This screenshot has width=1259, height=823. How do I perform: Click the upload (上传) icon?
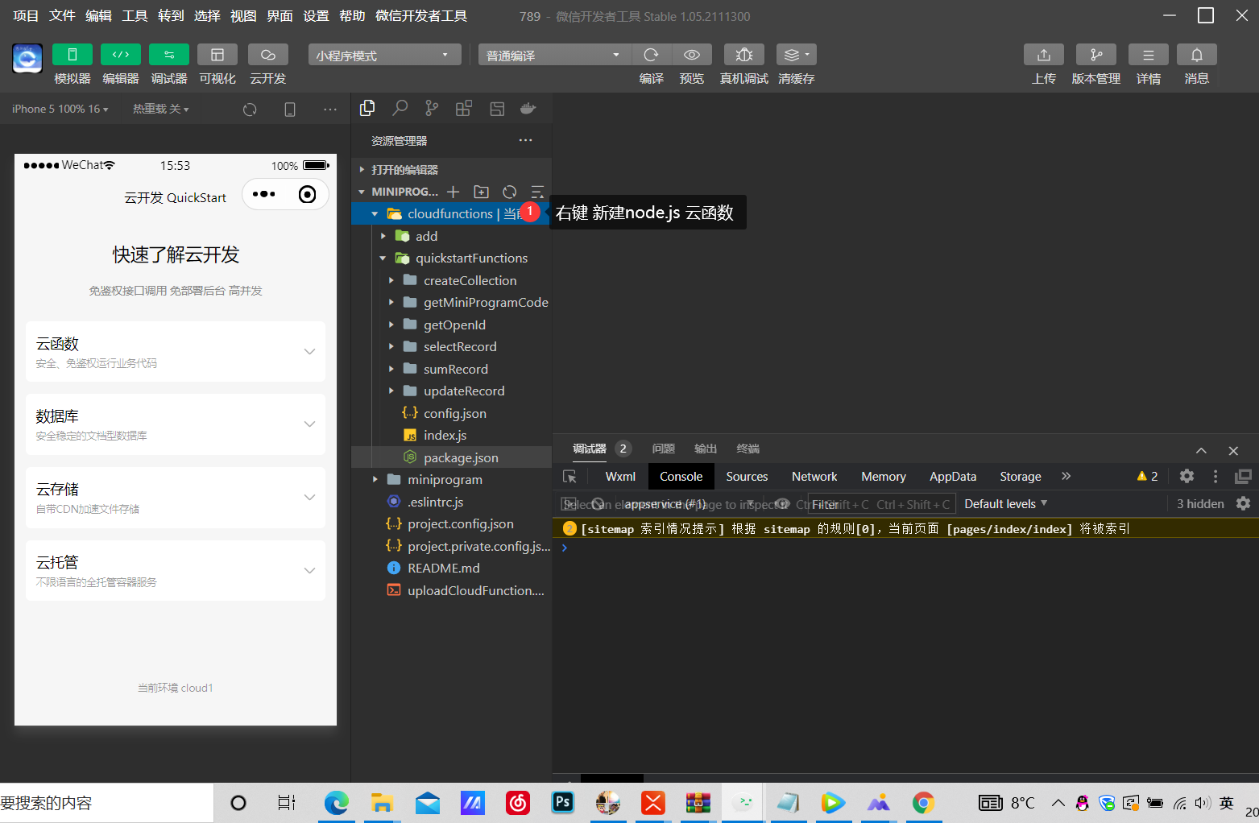(x=1044, y=55)
